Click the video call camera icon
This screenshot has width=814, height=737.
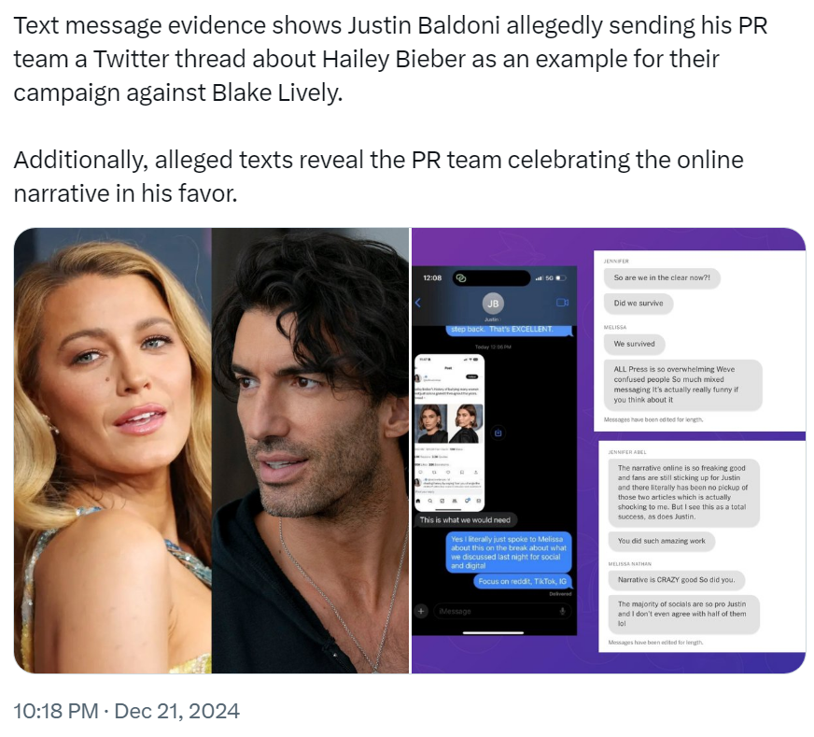click(562, 303)
